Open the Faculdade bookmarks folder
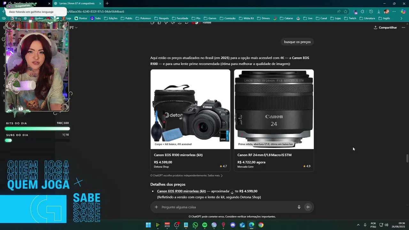This screenshot has width=409, height=230. point(180,18)
